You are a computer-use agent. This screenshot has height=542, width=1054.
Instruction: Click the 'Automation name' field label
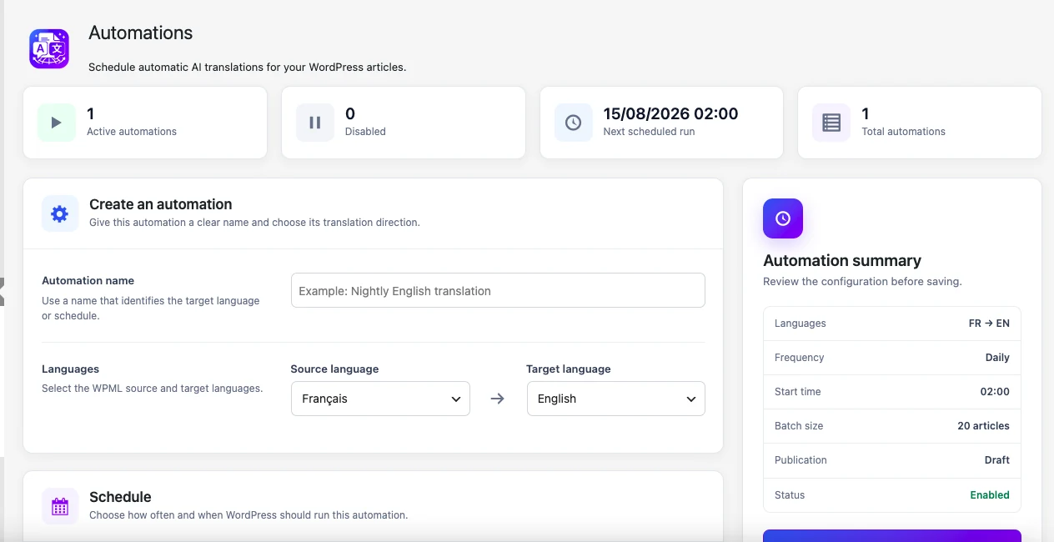88,281
